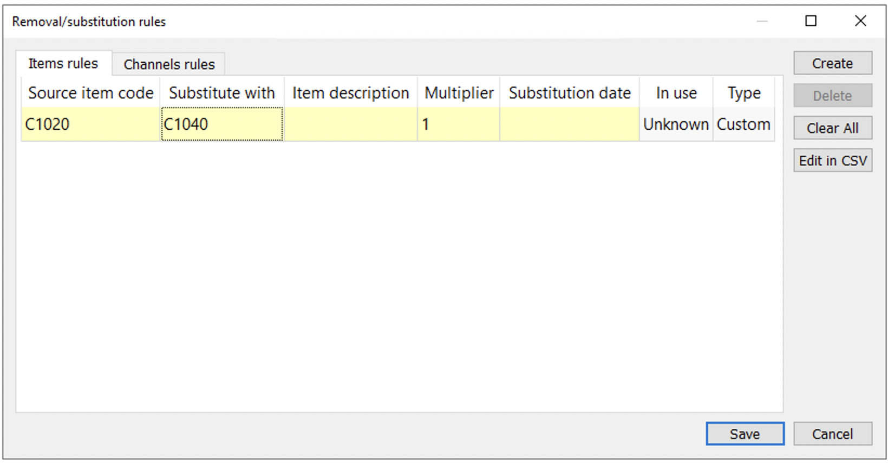Click the empty Item description cell

350,124
